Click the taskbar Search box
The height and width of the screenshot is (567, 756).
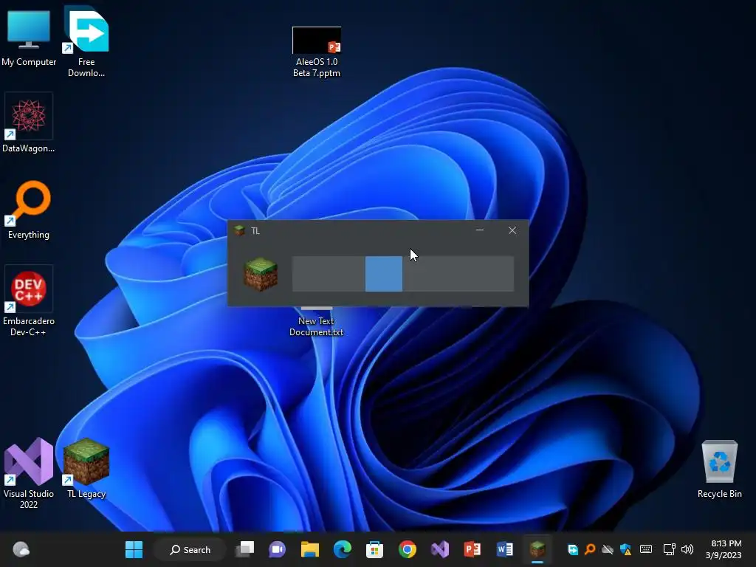[190, 549]
